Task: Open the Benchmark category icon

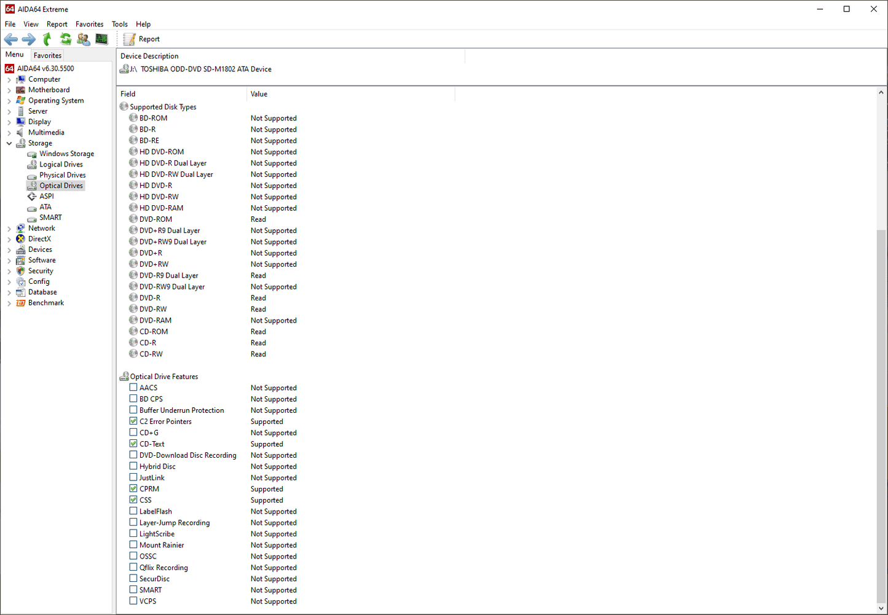Action: tap(21, 303)
